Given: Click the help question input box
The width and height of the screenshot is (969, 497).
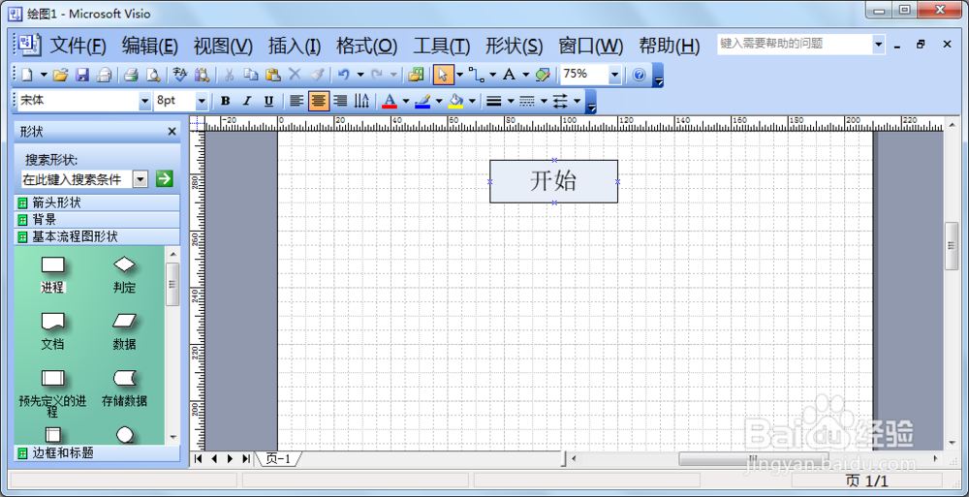Looking at the screenshot, I should pyautogui.click(x=795, y=44).
